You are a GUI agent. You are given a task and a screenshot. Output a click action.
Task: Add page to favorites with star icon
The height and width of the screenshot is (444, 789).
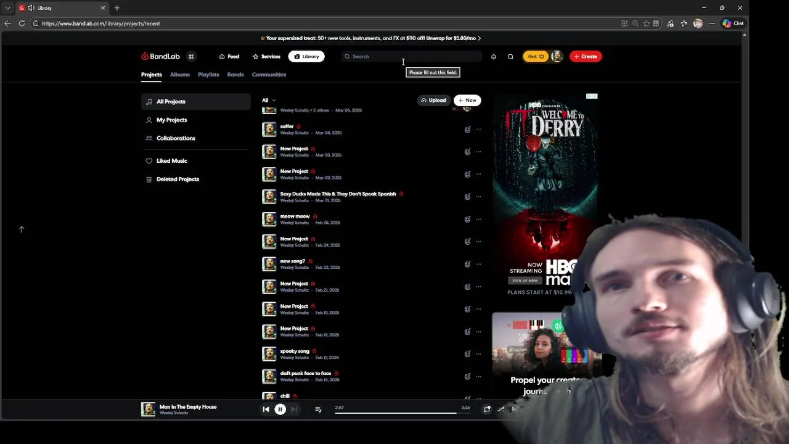tap(646, 23)
